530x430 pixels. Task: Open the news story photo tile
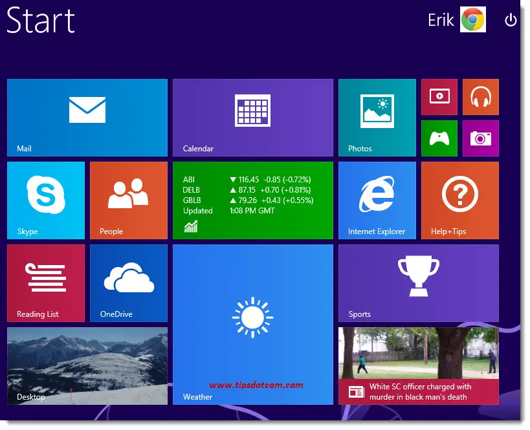click(x=419, y=366)
